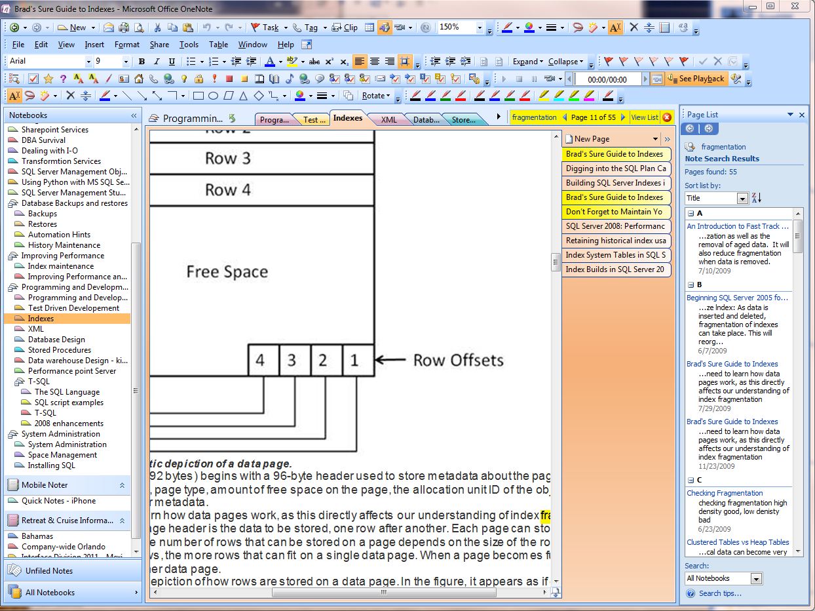Open Clustered Tables vs Heap Tables result
This screenshot has width=815, height=611.
(x=738, y=542)
